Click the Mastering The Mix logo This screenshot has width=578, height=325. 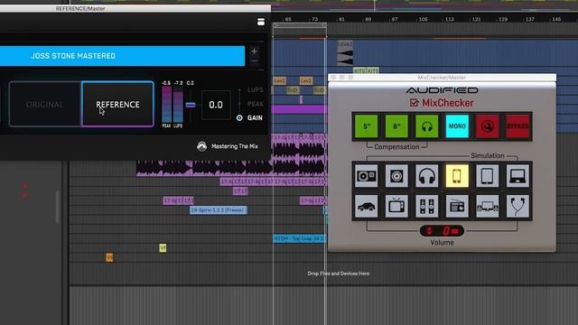point(201,146)
